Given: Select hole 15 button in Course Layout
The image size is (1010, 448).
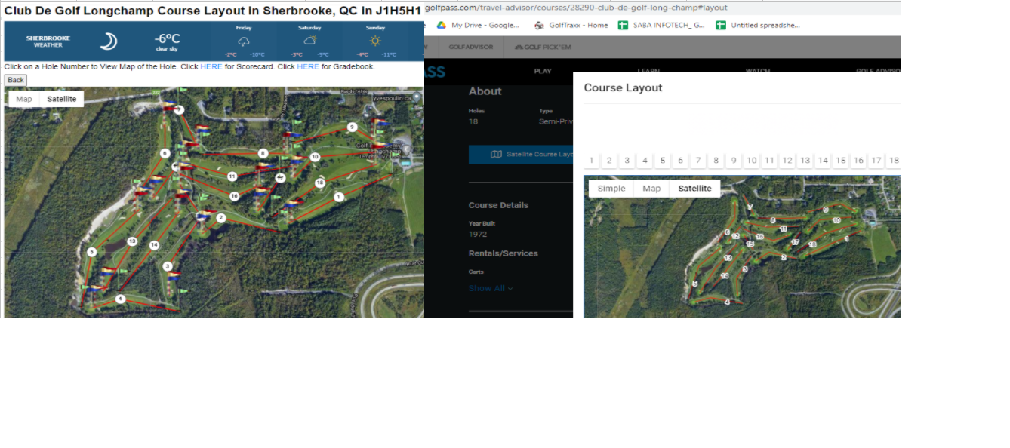Looking at the screenshot, I should pyautogui.click(x=841, y=161).
